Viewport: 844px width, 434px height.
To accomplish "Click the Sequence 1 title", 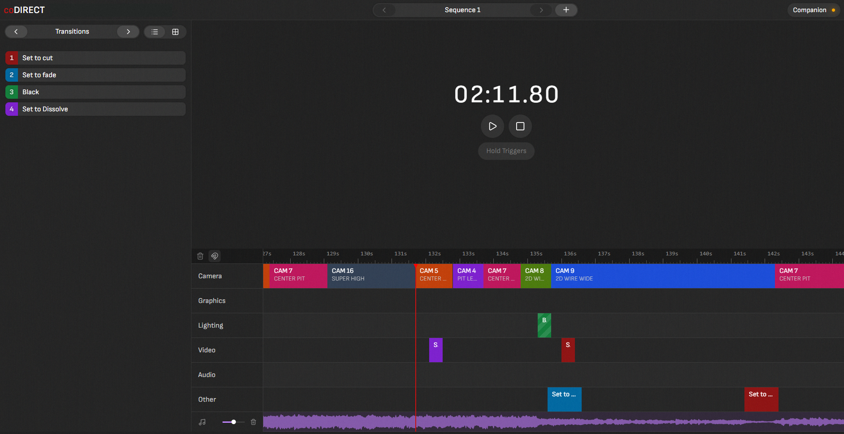I will pyautogui.click(x=462, y=10).
